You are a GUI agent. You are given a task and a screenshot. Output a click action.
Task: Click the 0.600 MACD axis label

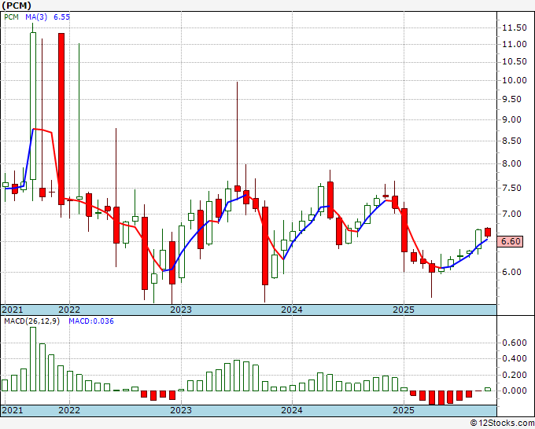point(515,343)
